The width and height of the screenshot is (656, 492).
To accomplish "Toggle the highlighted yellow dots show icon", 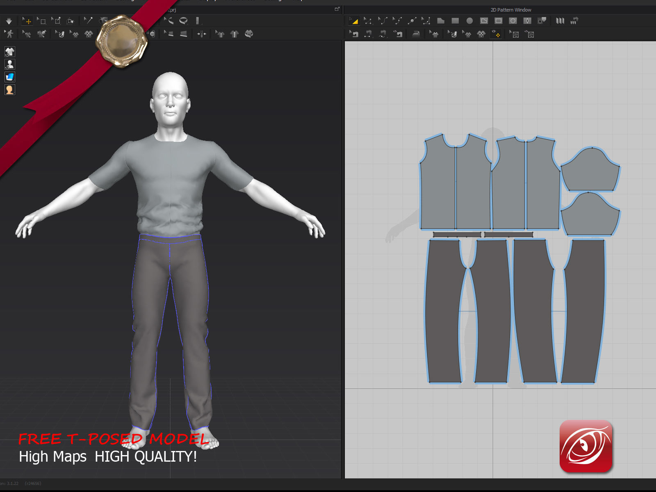I will pyautogui.click(x=496, y=34).
